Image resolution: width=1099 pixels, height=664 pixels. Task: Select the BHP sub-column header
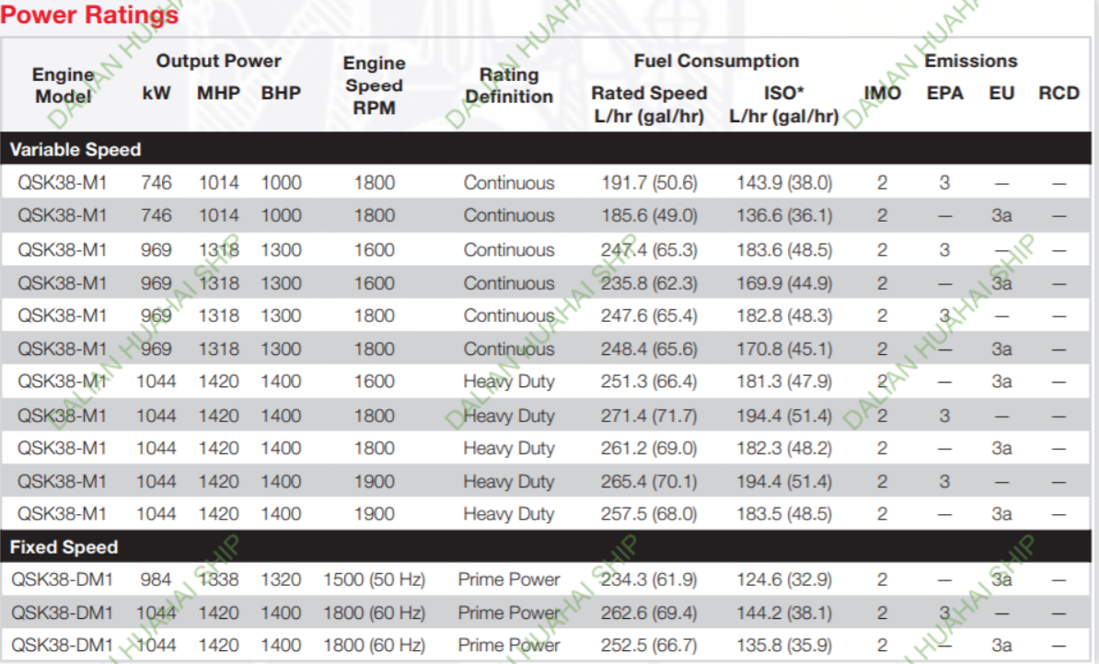(281, 94)
